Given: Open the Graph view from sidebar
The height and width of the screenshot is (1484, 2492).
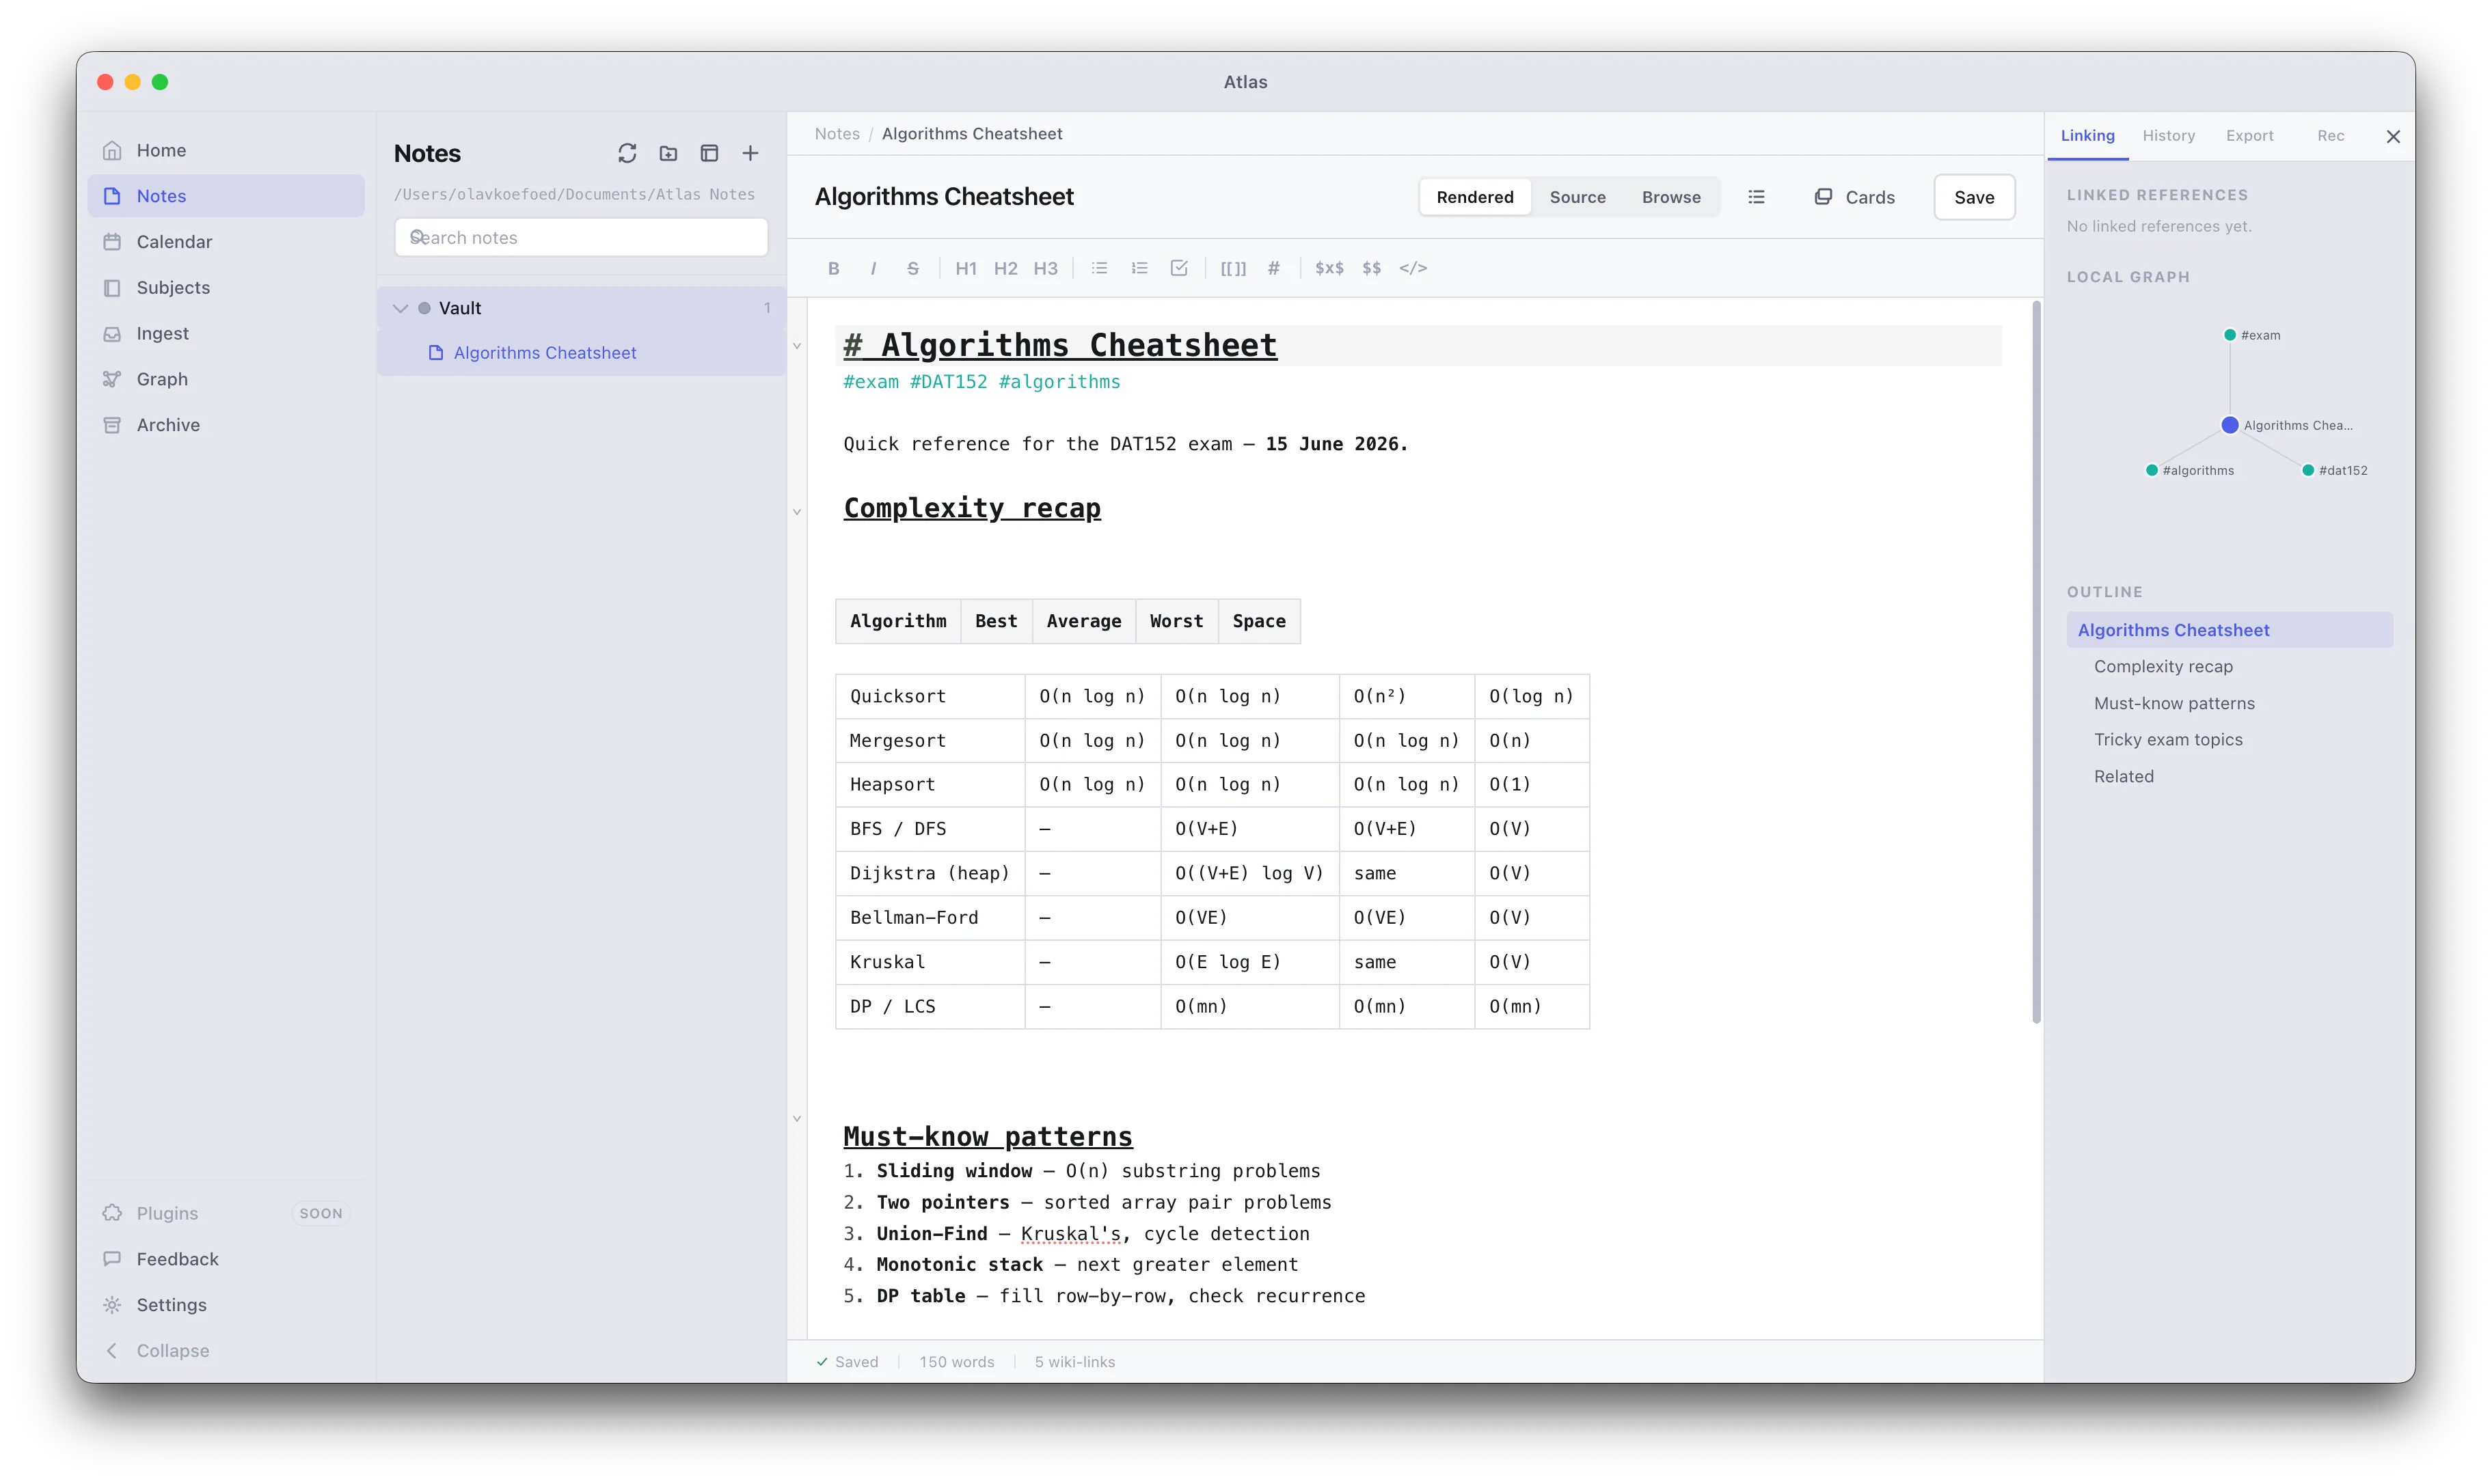Looking at the screenshot, I should [226, 379].
